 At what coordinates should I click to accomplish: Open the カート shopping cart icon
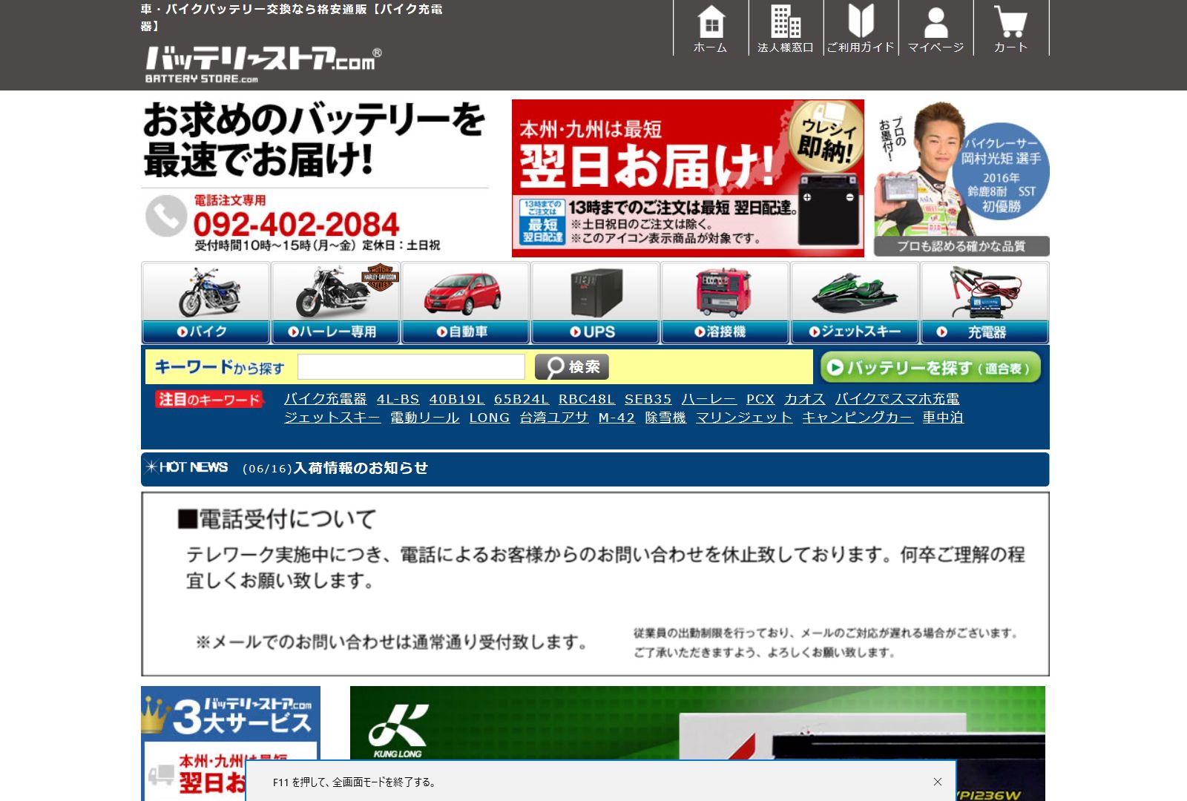click(1010, 28)
